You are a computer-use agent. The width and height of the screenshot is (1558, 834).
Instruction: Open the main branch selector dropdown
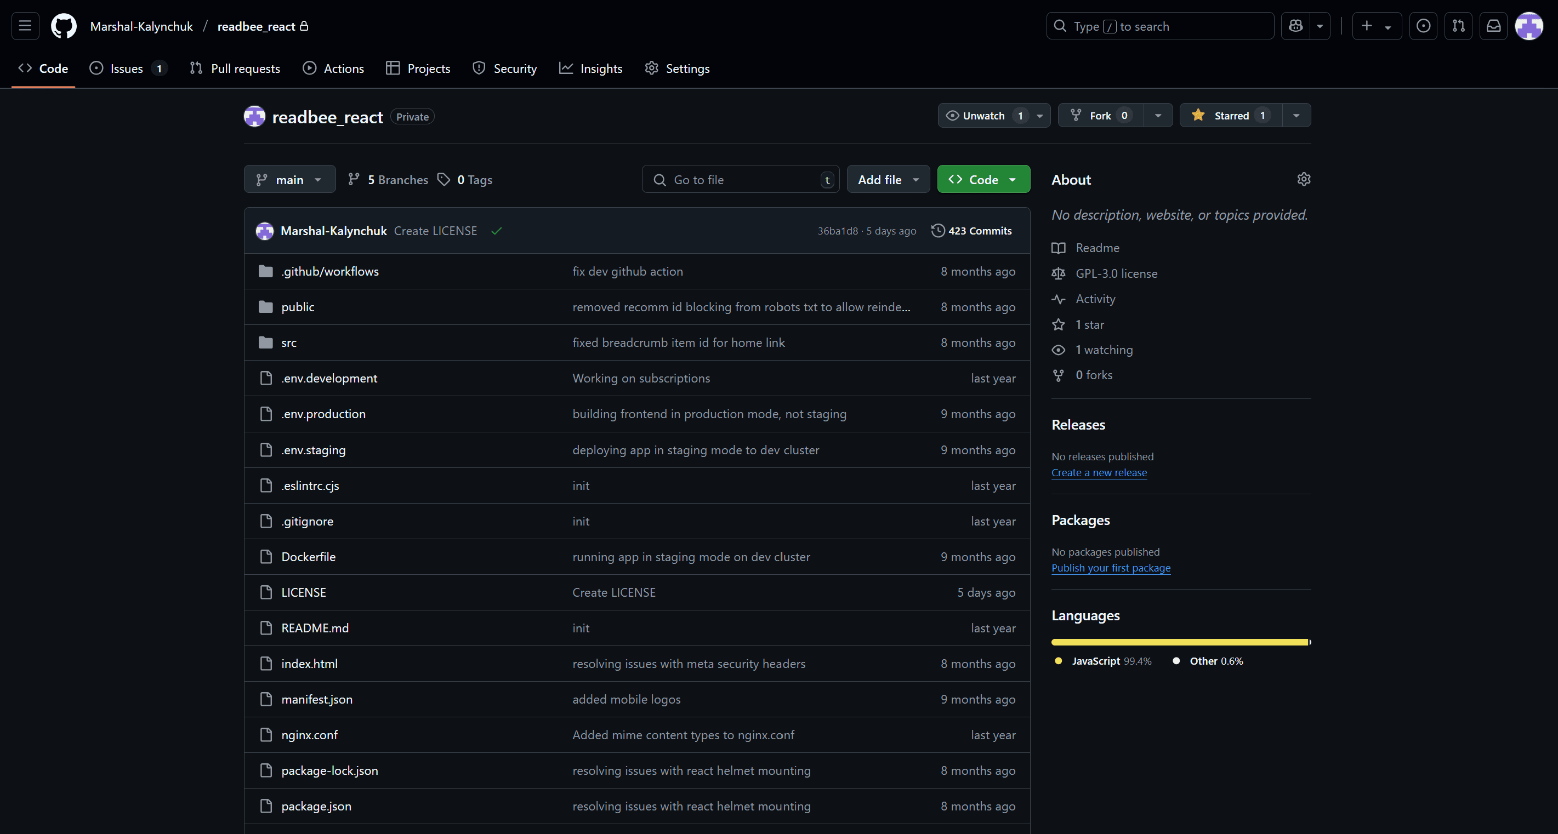(x=289, y=179)
